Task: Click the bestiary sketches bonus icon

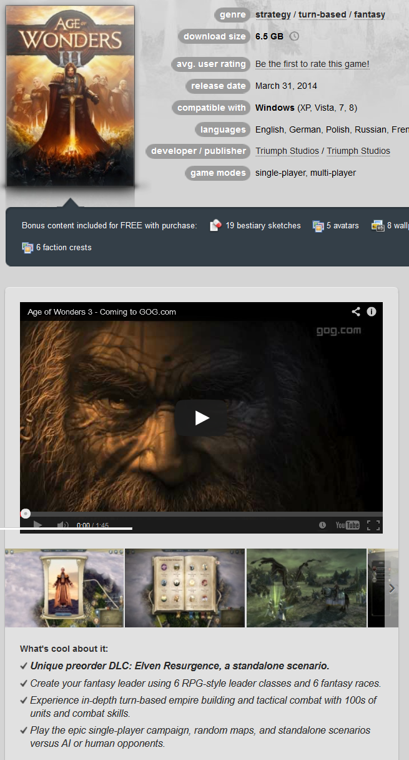Action: 215,225
